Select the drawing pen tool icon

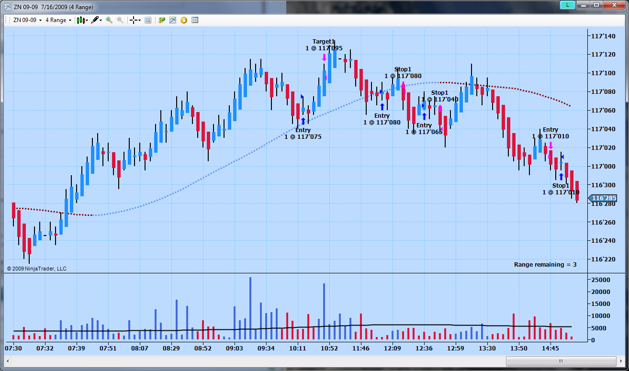click(95, 20)
